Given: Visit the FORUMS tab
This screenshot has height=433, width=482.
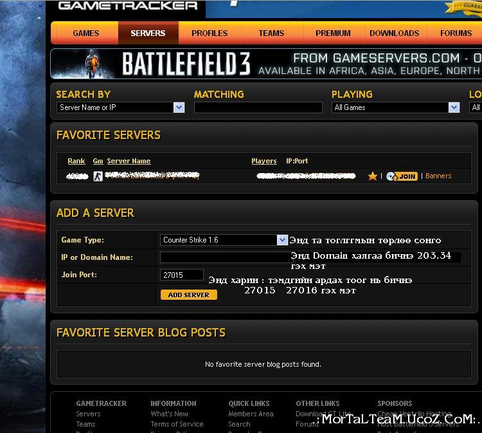Looking at the screenshot, I should [x=456, y=33].
